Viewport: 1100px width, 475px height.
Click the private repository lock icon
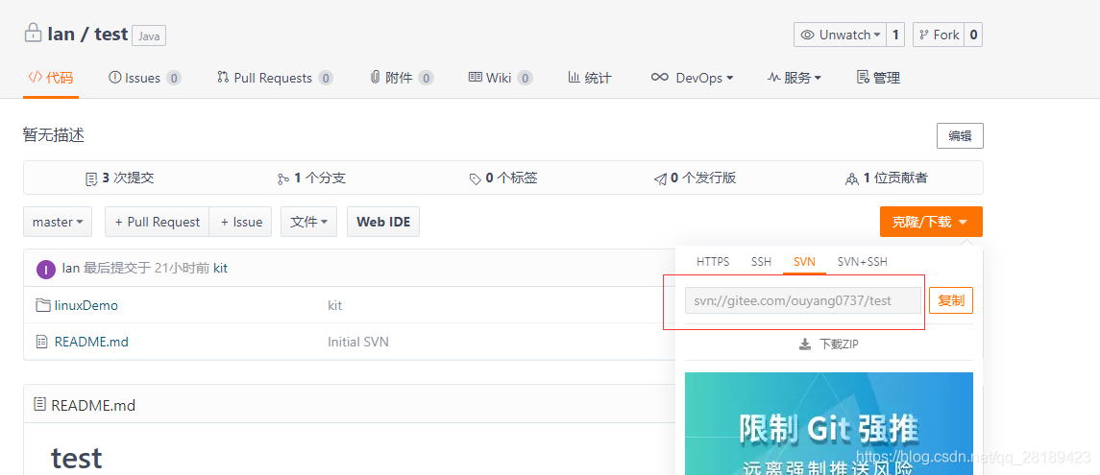[x=33, y=33]
